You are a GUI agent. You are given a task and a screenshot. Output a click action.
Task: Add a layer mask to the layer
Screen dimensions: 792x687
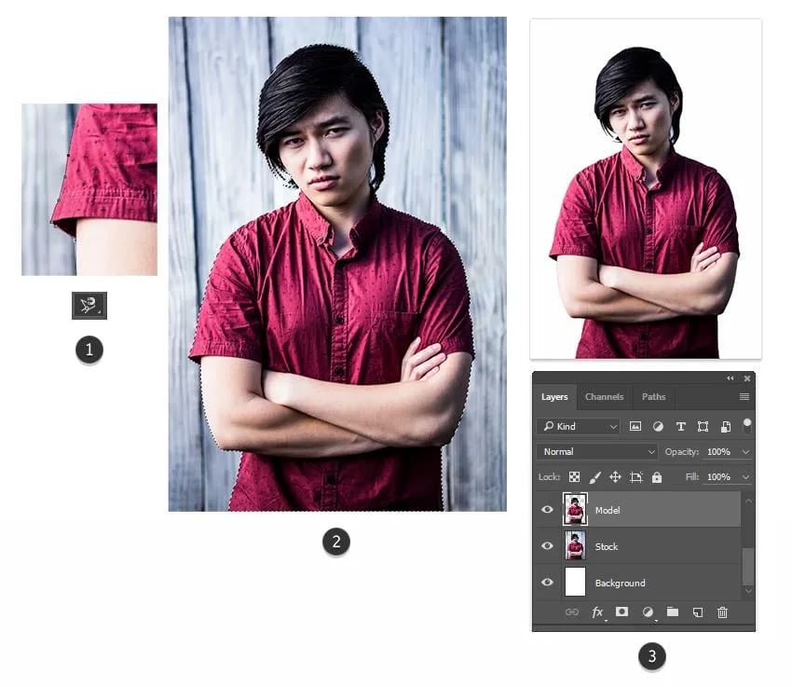(622, 612)
